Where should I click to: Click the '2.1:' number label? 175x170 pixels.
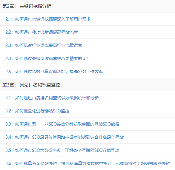(9, 19)
